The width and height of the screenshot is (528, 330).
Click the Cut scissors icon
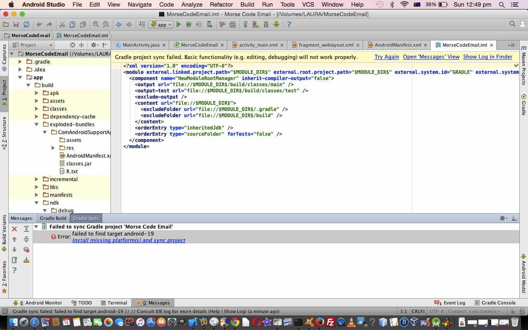click(62, 25)
